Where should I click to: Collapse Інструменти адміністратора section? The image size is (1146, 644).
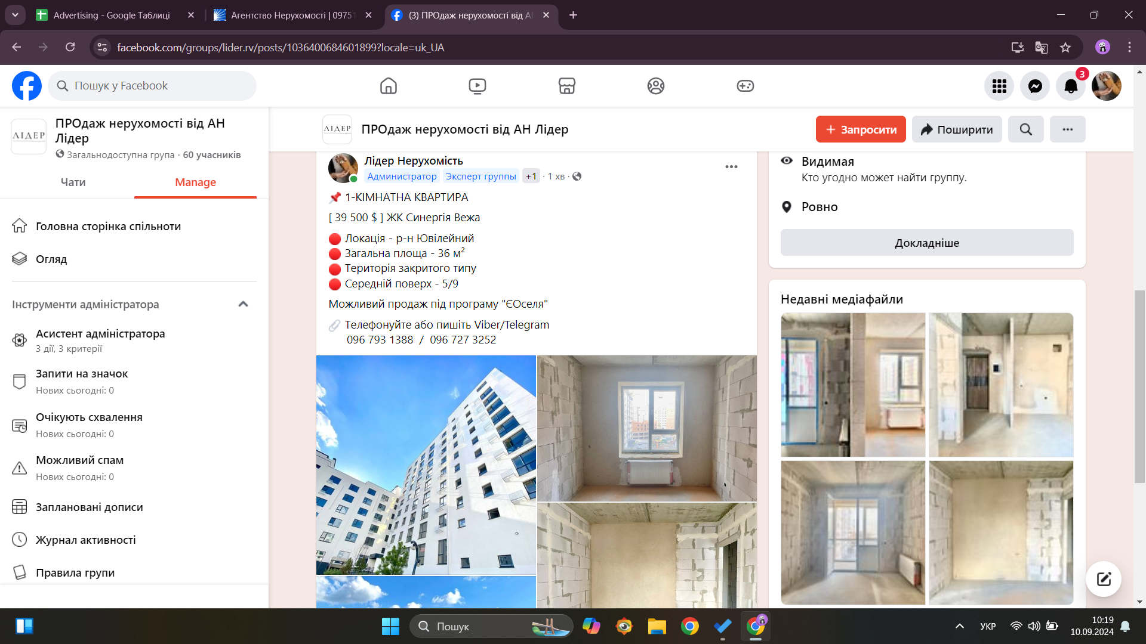tap(243, 304)
